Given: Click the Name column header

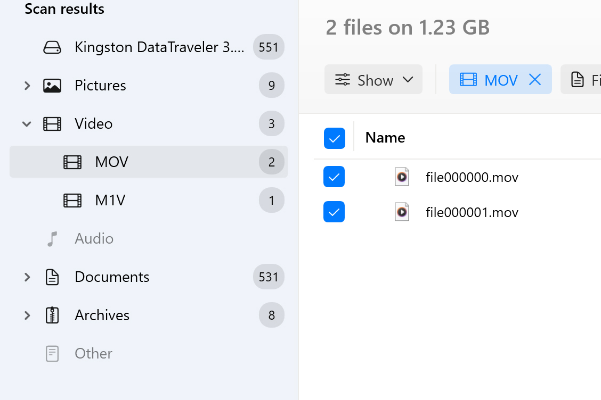Looking at the screenshot, I should click(385, 138).
